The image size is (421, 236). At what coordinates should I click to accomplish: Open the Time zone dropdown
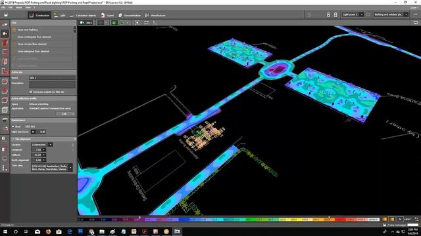coord(70,168)
